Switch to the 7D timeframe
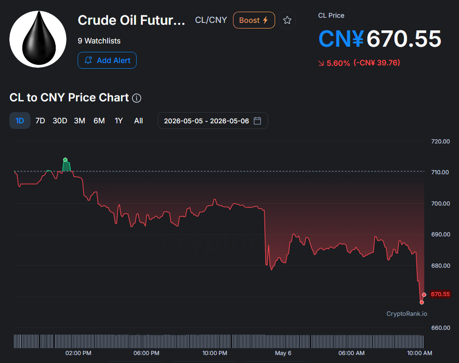459x363 pixels. 40,121
